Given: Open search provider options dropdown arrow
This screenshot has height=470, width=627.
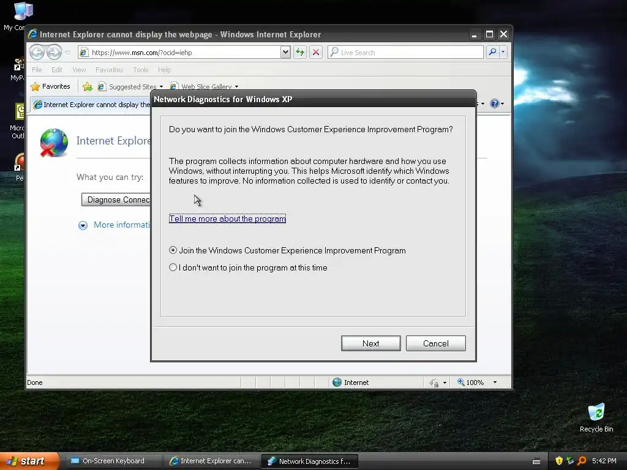Looking at the screenshot, I should pos(503,53).
